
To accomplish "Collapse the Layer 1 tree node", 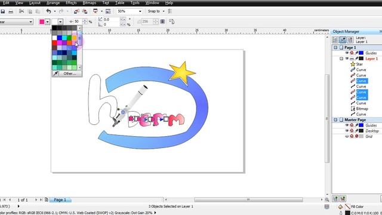I will click(341, 59).
